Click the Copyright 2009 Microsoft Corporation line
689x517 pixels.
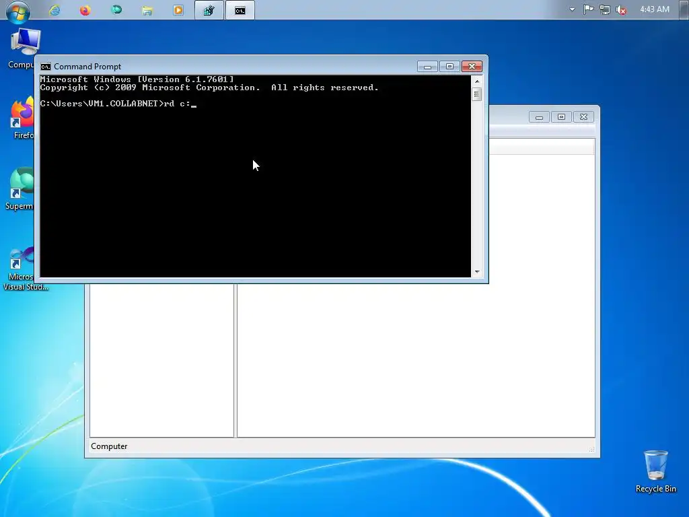(209, 88)
